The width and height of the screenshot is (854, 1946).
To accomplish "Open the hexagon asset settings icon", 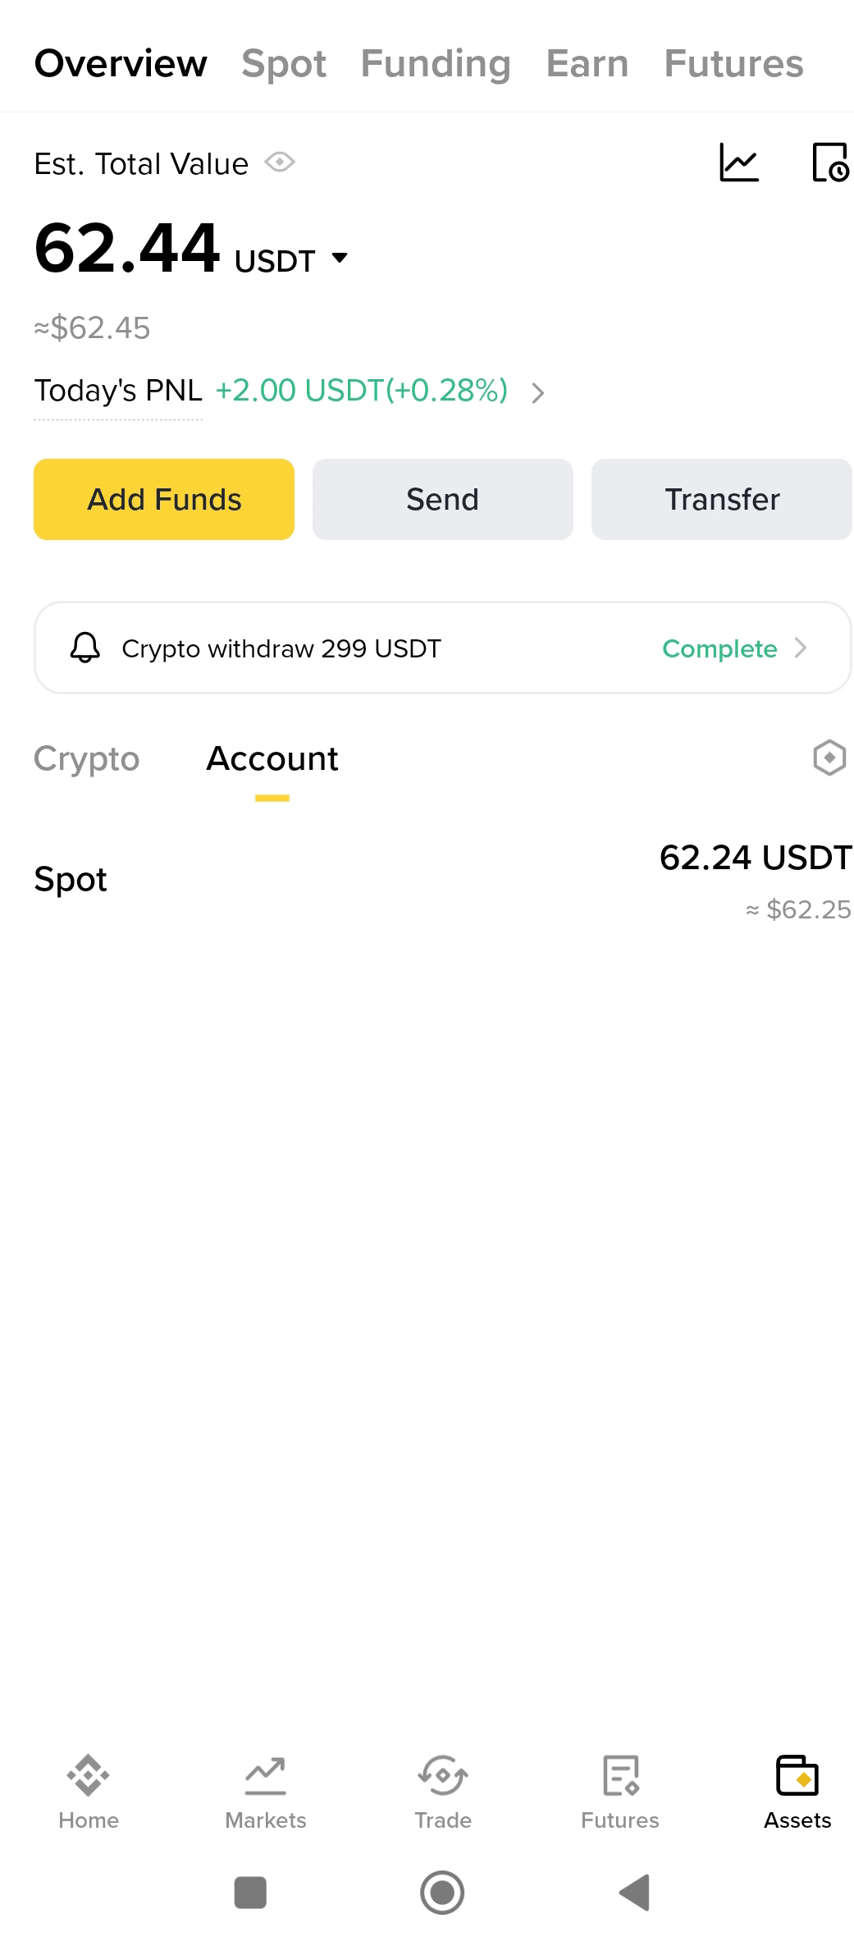I will (x=829, y=758).
